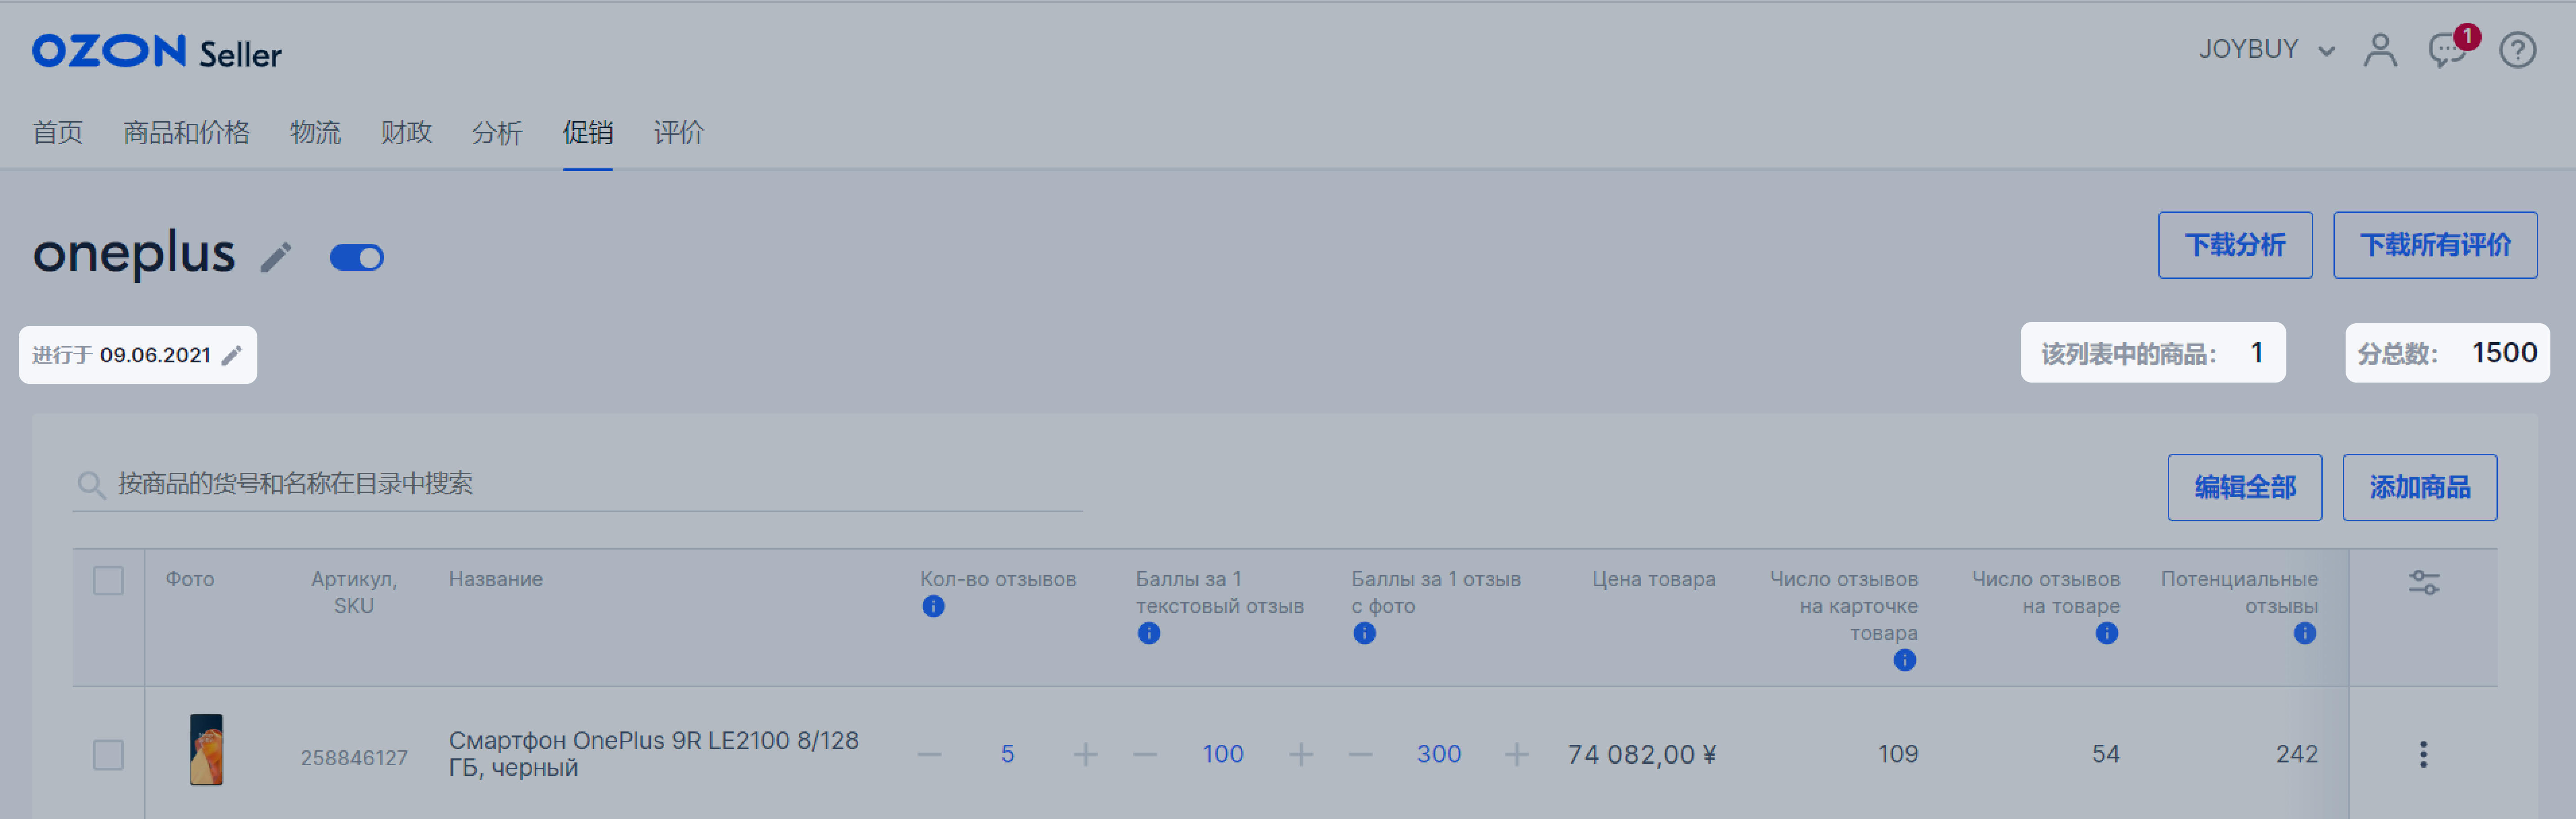Show info for Число отзывов на карточке товара
The height and width of the screenshot is (819, 2576).
1905,660
